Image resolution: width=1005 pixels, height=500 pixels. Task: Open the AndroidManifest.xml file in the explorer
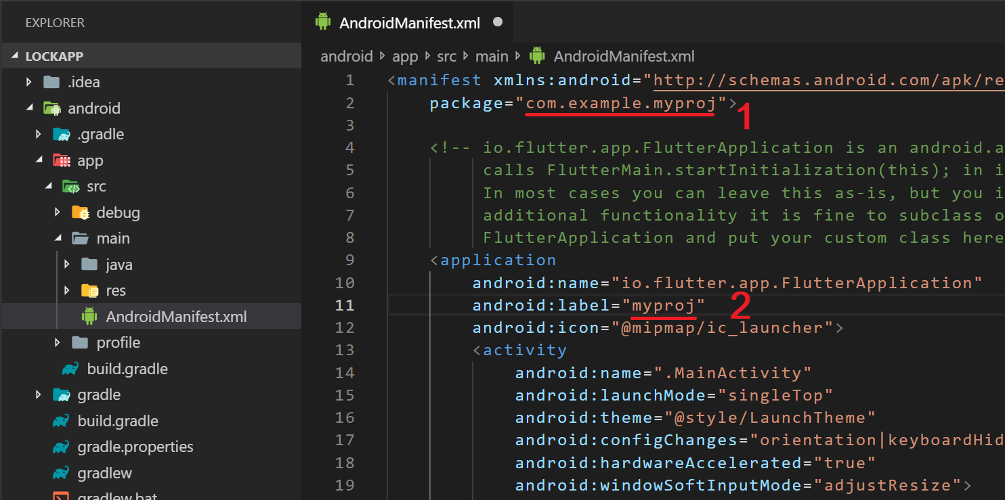[x=176, y=317]
